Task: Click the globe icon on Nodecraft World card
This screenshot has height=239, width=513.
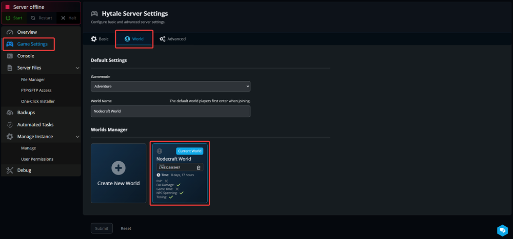Action: [x=160, y=151]
